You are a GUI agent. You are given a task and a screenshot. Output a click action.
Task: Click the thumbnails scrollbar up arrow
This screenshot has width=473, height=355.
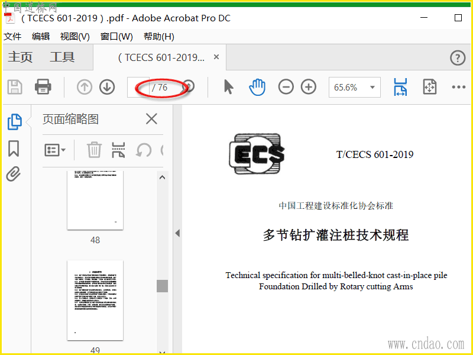[x=162, y=177]
